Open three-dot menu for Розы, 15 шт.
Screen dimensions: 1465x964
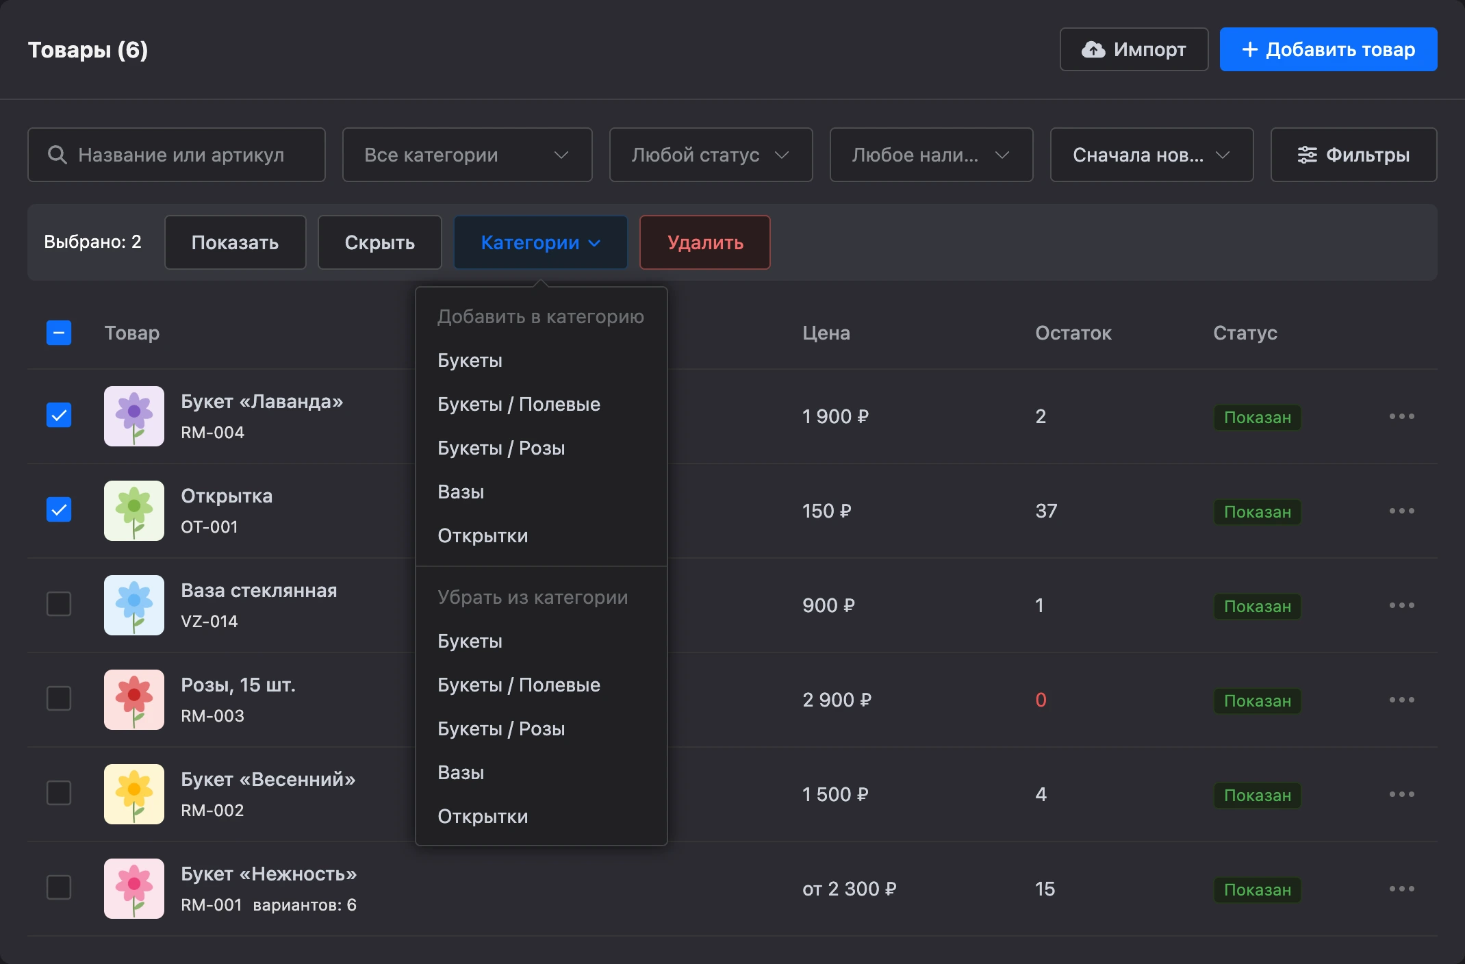click(1401, 700)
